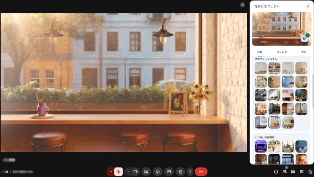Image resolution: width=314 pixels, height=177 pixels.
Task: Open the meeting details info icon
Action: pos(276,171)
